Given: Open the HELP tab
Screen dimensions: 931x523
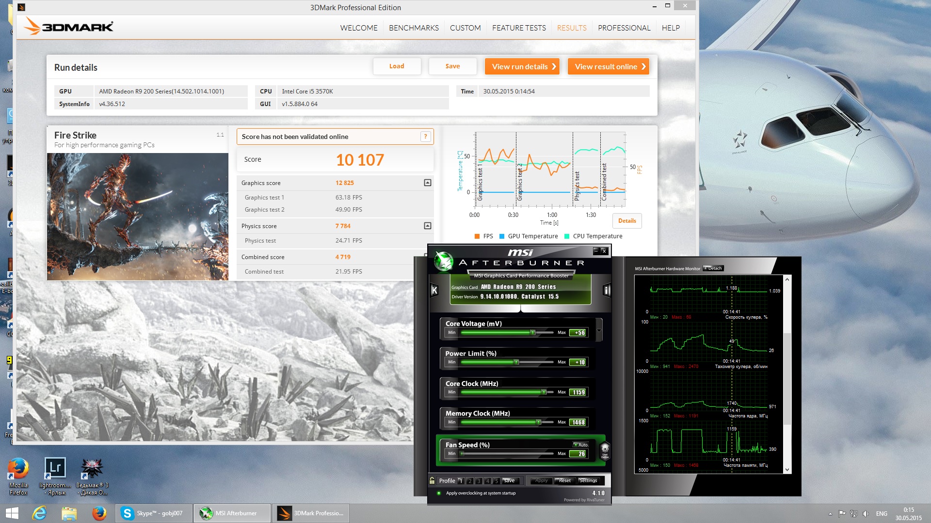Looking at the screenshot, I should tap(671, 28).
